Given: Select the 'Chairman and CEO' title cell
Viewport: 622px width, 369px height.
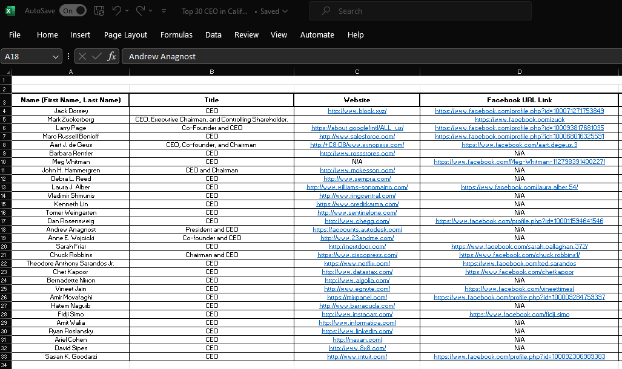Looking at the screenshot, I should click(x=211, y=255).
